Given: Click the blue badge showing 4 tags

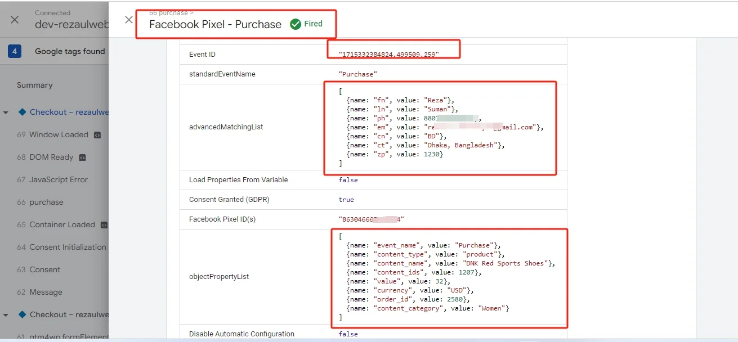Looking at the screenshot, I should [x=15, y=51].
